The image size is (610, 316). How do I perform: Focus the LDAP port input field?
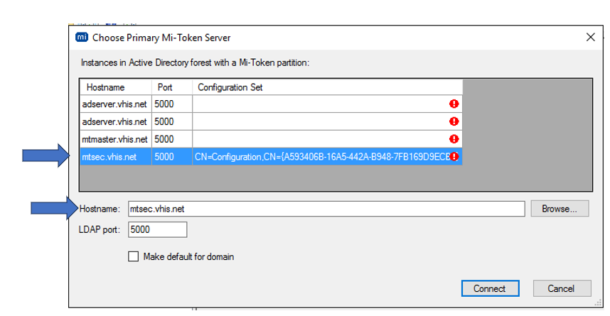point(158,229)
